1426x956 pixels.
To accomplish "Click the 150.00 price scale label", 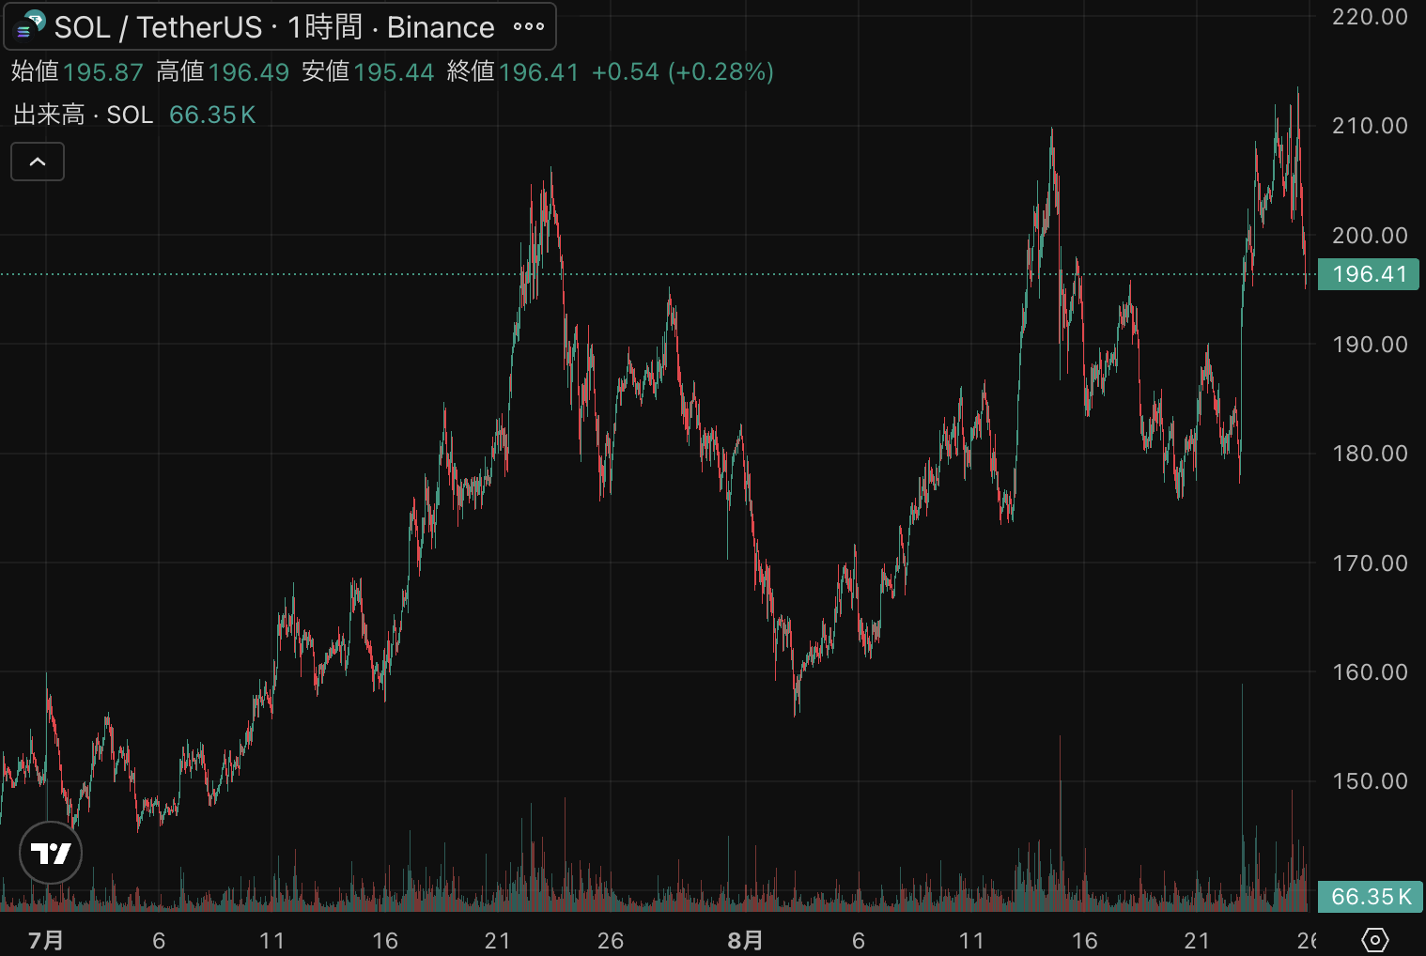I will (x=1370, y=781).
